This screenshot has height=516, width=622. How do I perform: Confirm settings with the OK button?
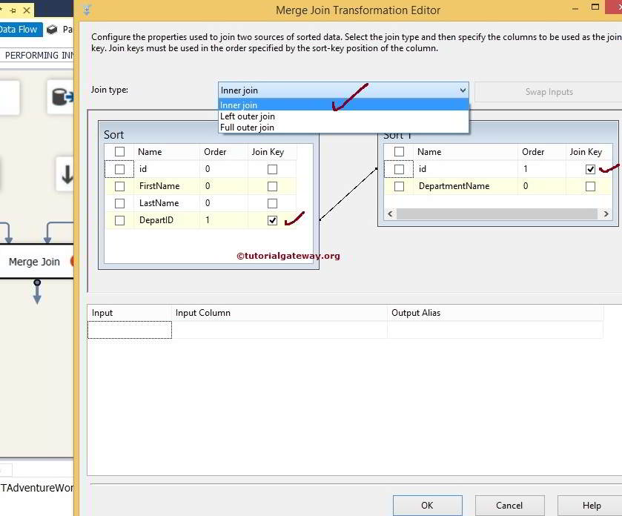coord(427,506)
